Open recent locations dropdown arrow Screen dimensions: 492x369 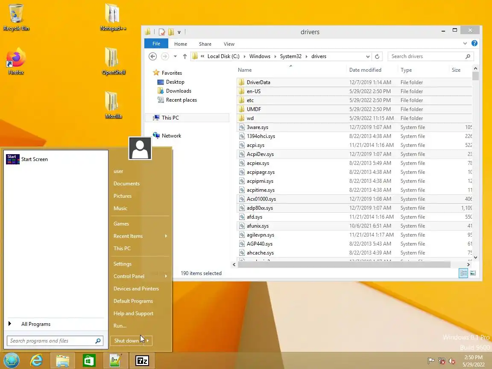coord(175,56)
